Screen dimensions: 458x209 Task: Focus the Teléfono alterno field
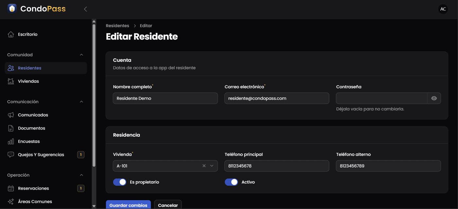click(388, 166)
